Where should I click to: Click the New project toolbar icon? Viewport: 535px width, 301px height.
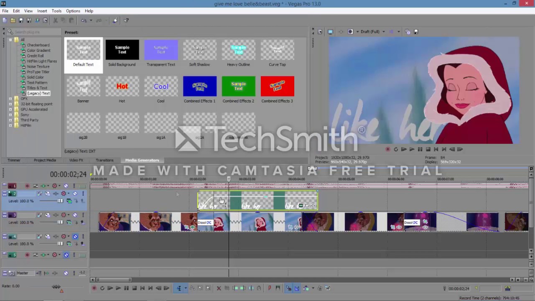pyautogui.click(x=5, y=20)
